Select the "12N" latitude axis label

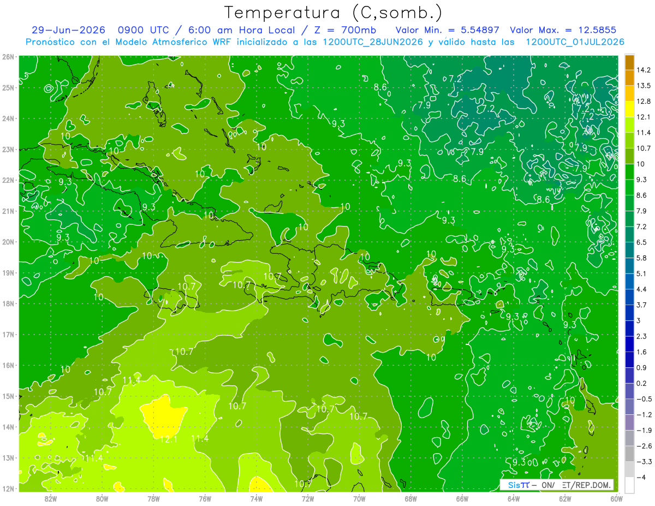(8, 489)
